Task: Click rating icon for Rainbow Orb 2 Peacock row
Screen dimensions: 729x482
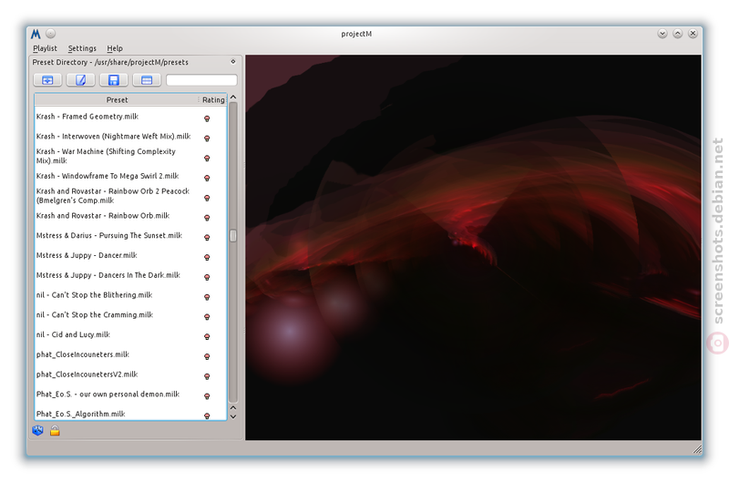Action: coord(207,198)
